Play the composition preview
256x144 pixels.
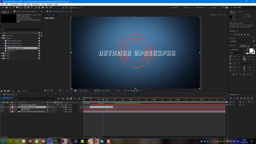click(x=242, y=35)
